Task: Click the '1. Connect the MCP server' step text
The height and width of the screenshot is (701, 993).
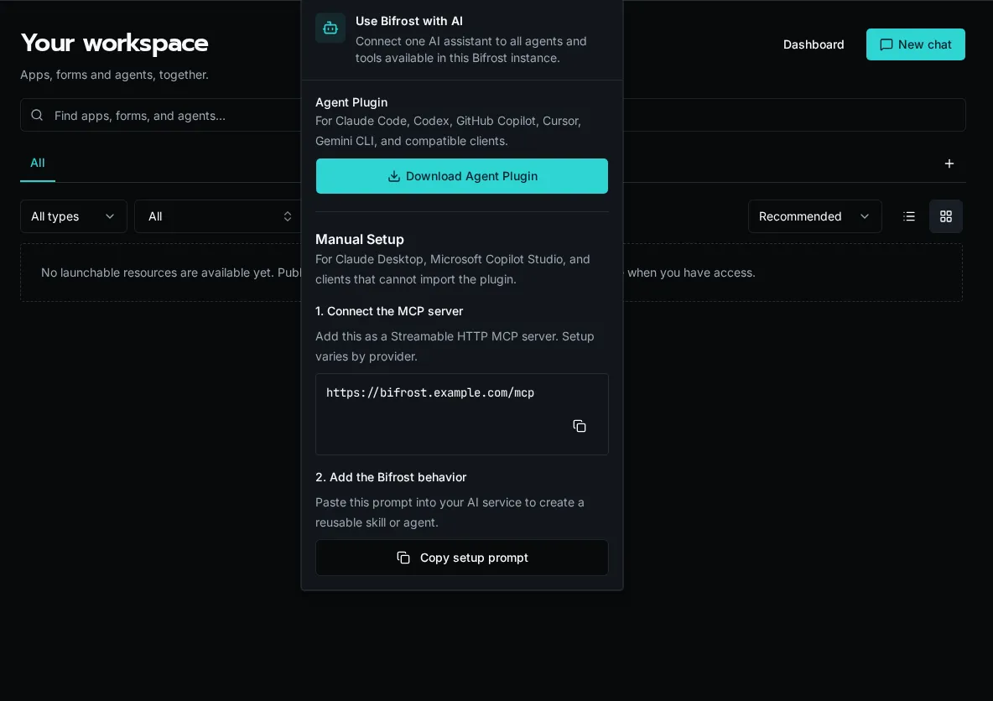Action: [x=389, y=311]
